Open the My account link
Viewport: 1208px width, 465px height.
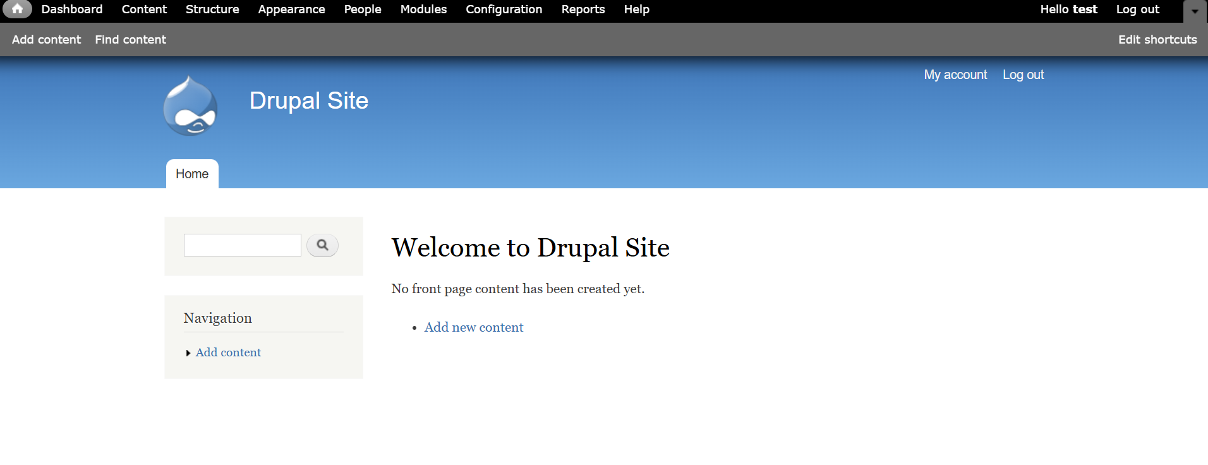click(955, 75)
